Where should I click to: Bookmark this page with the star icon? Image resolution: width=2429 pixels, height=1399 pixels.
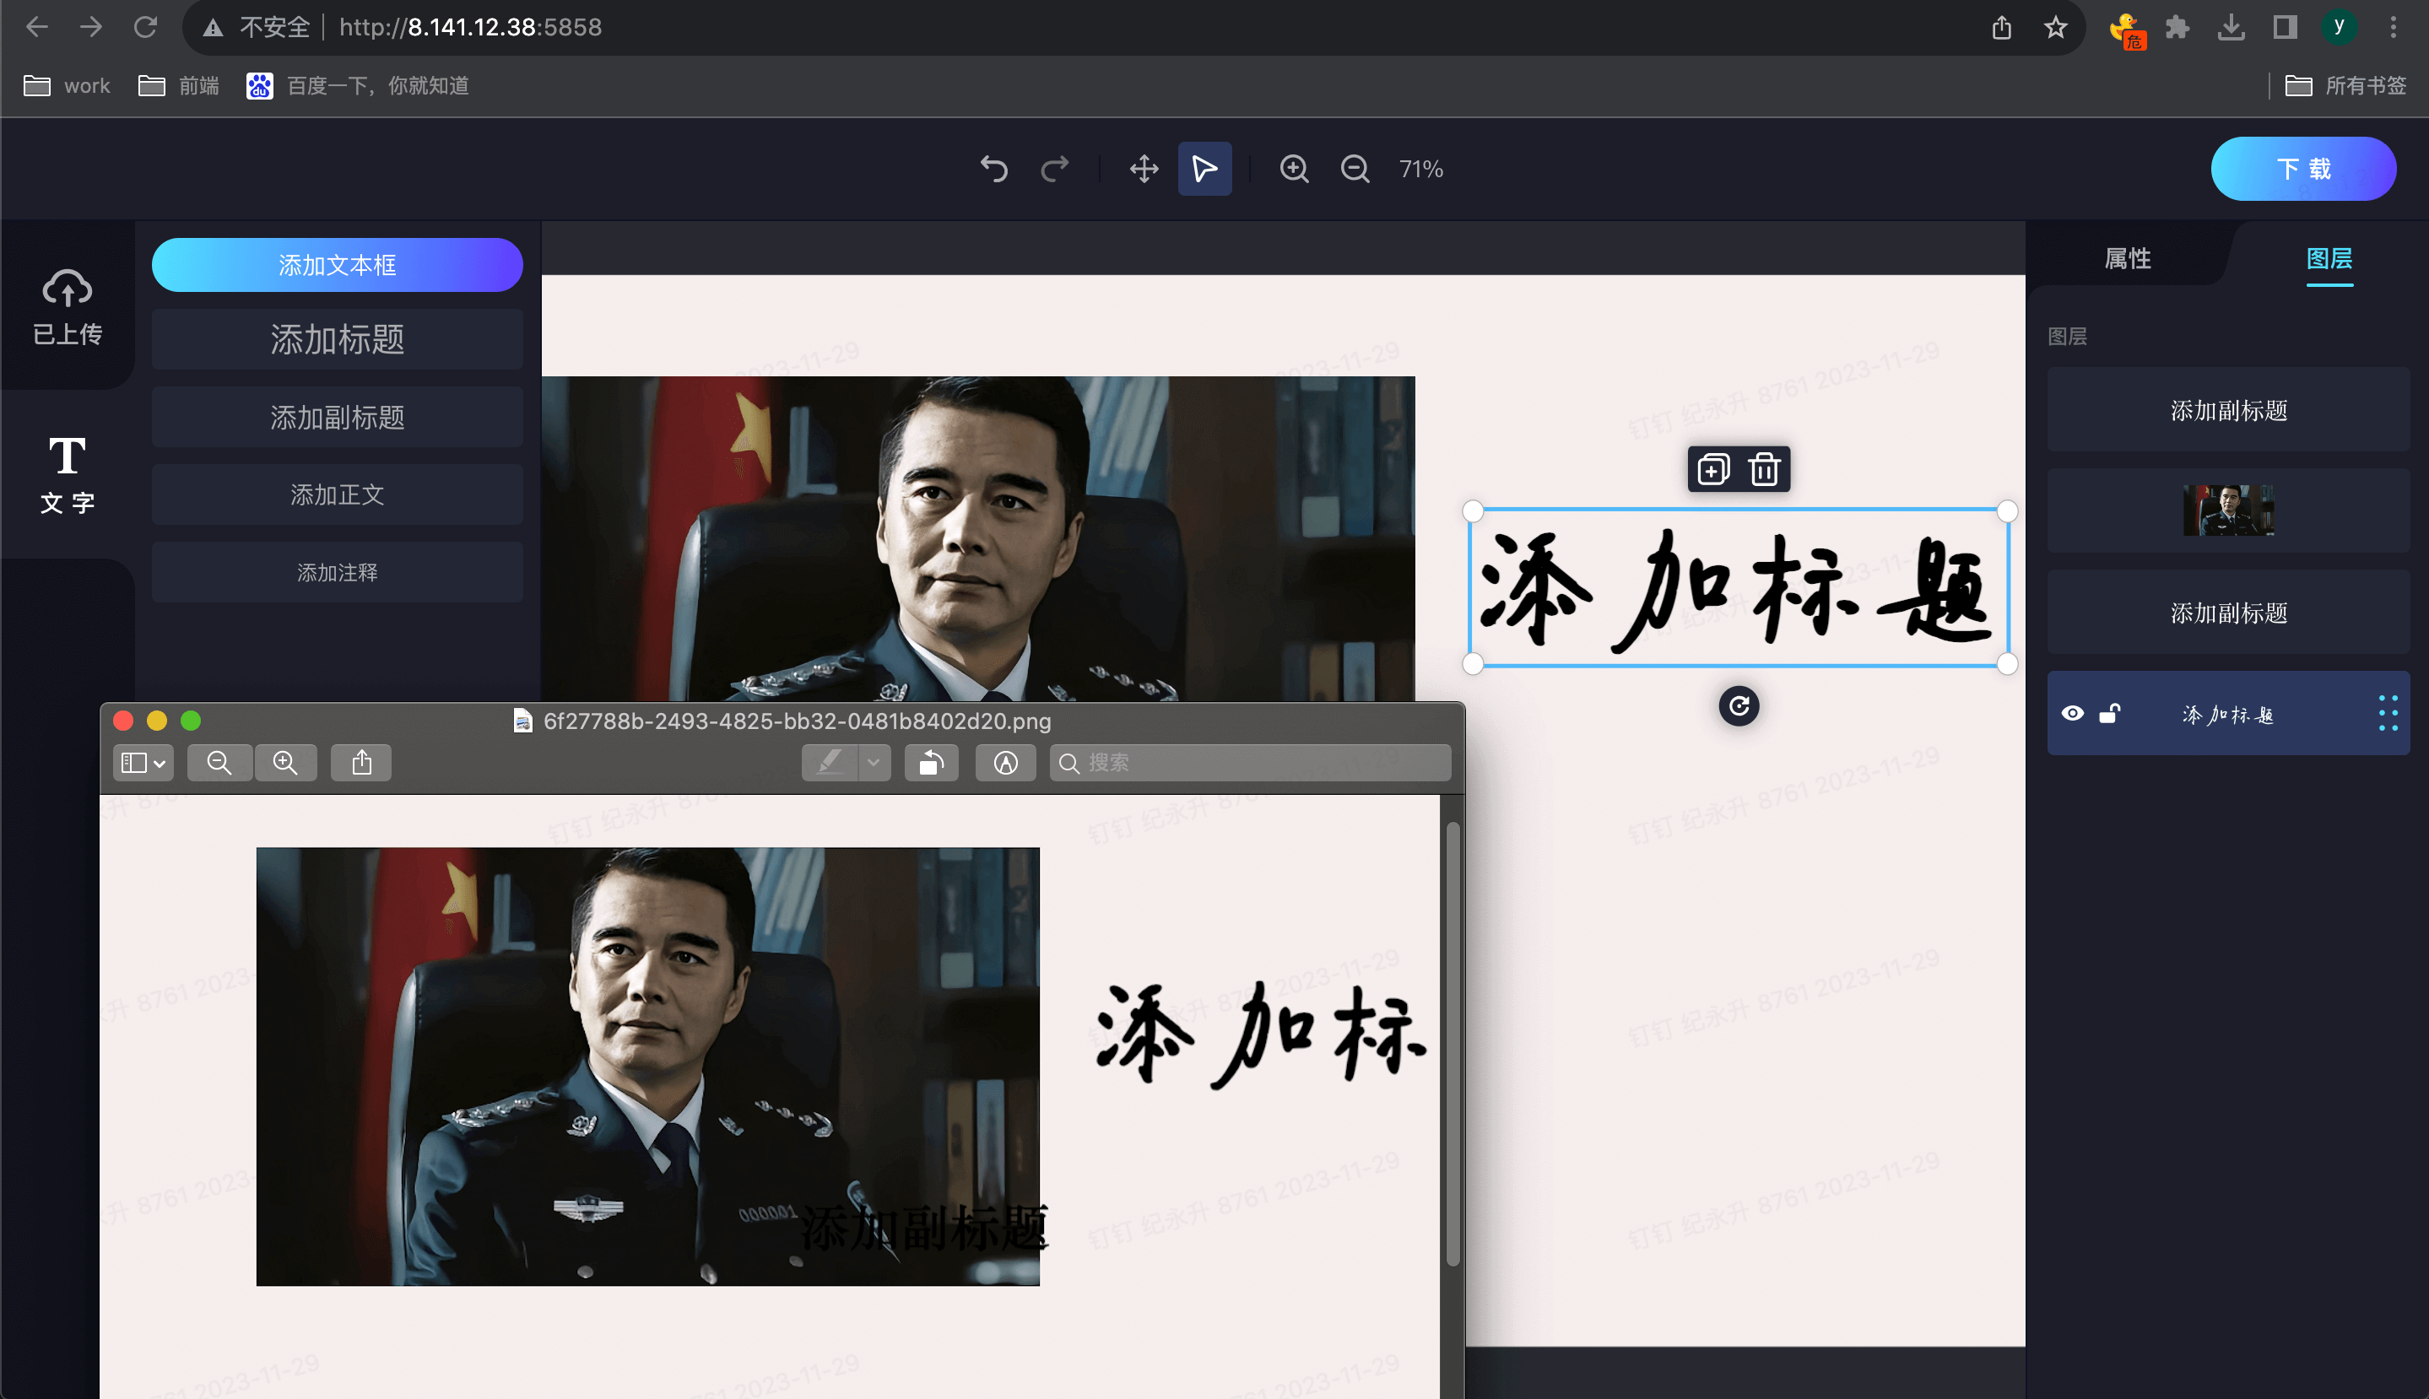(x=2055, y=27)
